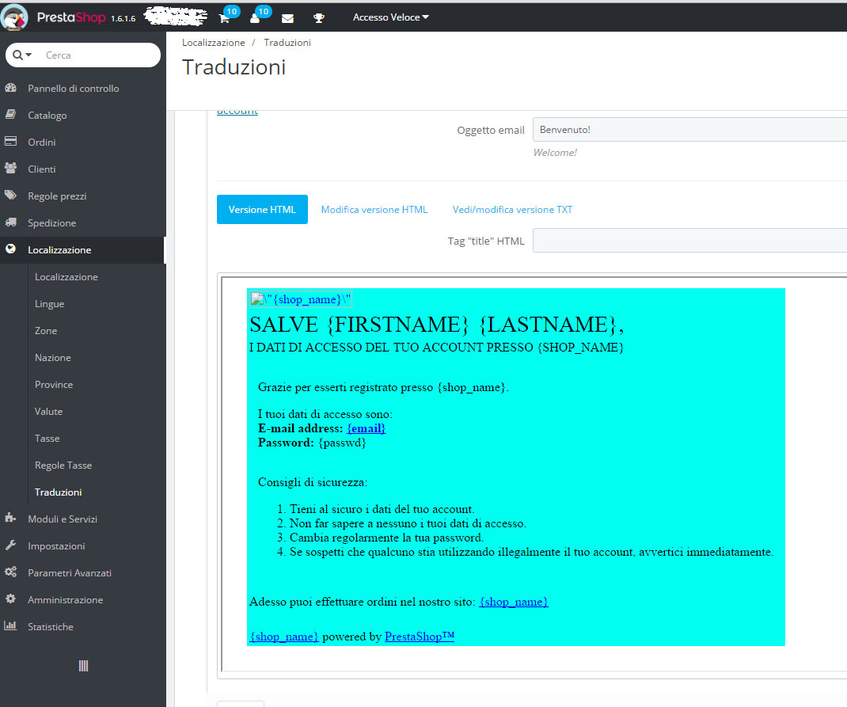Viewport: 847px width, 707px height.
Task: Click the Moduli e Servizi puzzle icon
Action: pos(10,518)
